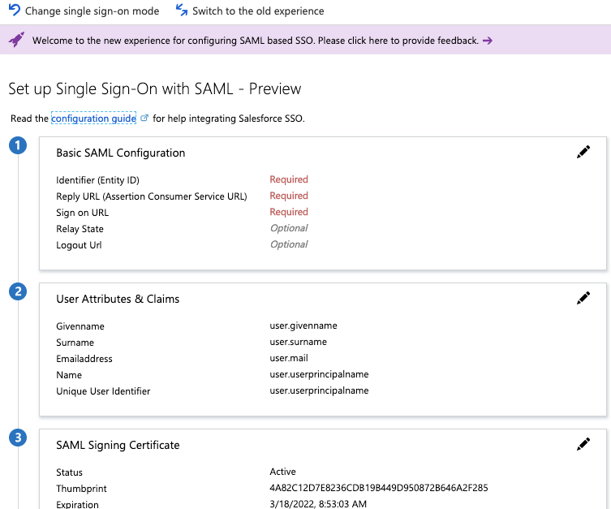The image size is (611, 509).
Task: Open the configuration guide link
Action: pos(93,118)
